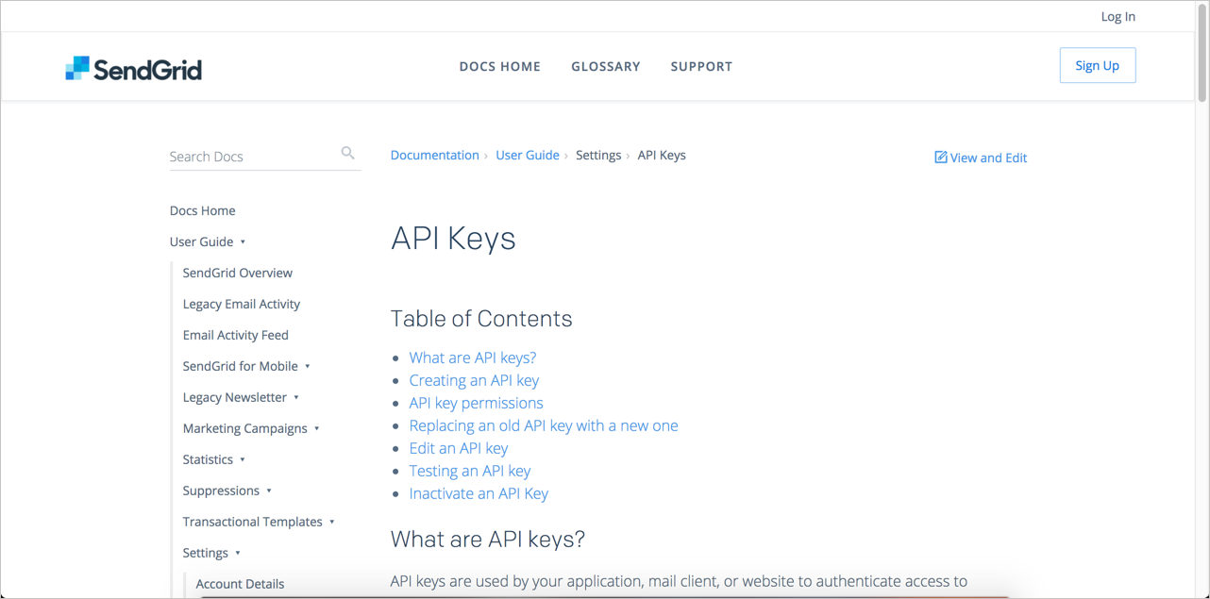The height and width of the screenshot is (599, 1210).
Task: Jump to Creating an API key section
Action: tap(474, 380)
